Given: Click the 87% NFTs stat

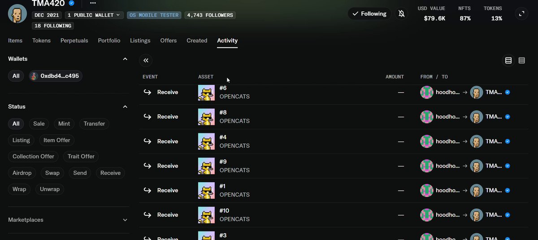Looking at the screenshot, I should click(x=465, y=18).
